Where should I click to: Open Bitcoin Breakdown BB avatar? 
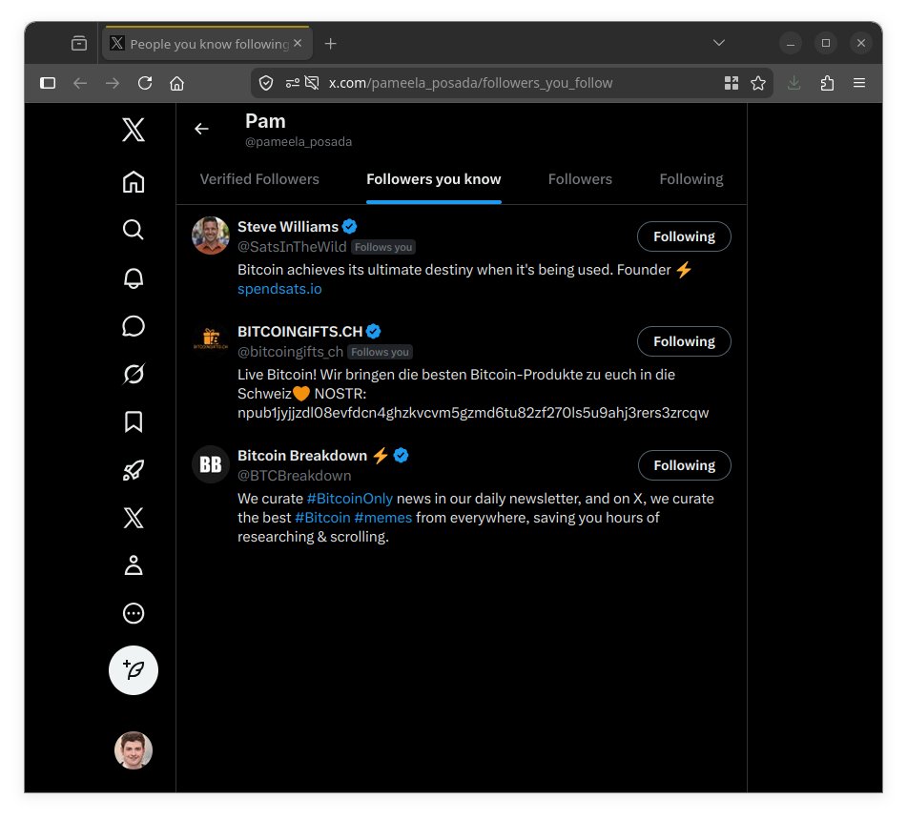[x=211, y=464]
